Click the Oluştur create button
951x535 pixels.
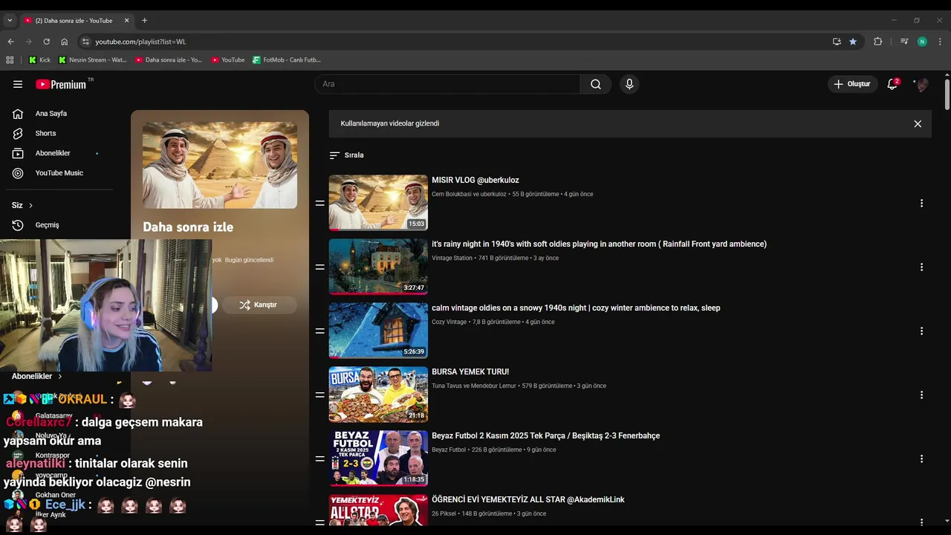[x=853, y=84]
